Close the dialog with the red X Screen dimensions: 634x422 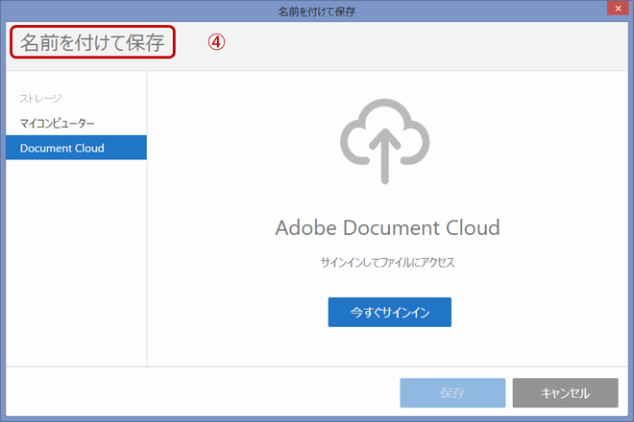[x=618, y=8]
